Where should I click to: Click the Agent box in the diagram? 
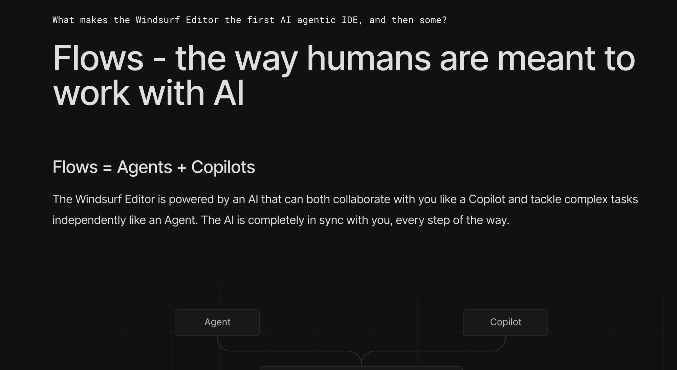coord(217,322)
